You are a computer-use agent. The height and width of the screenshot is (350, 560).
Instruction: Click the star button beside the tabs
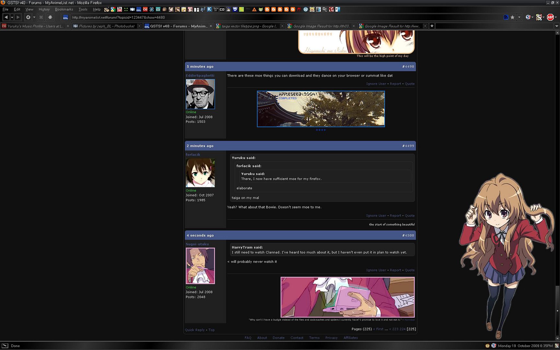click(x=432, y=26)
